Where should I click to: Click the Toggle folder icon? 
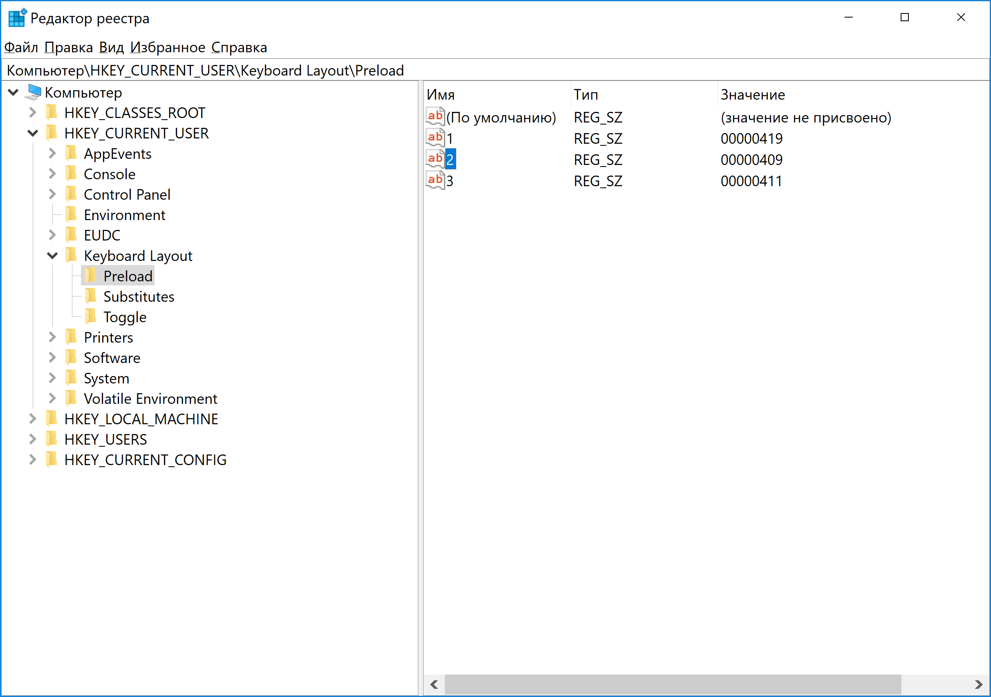point(91,317)
